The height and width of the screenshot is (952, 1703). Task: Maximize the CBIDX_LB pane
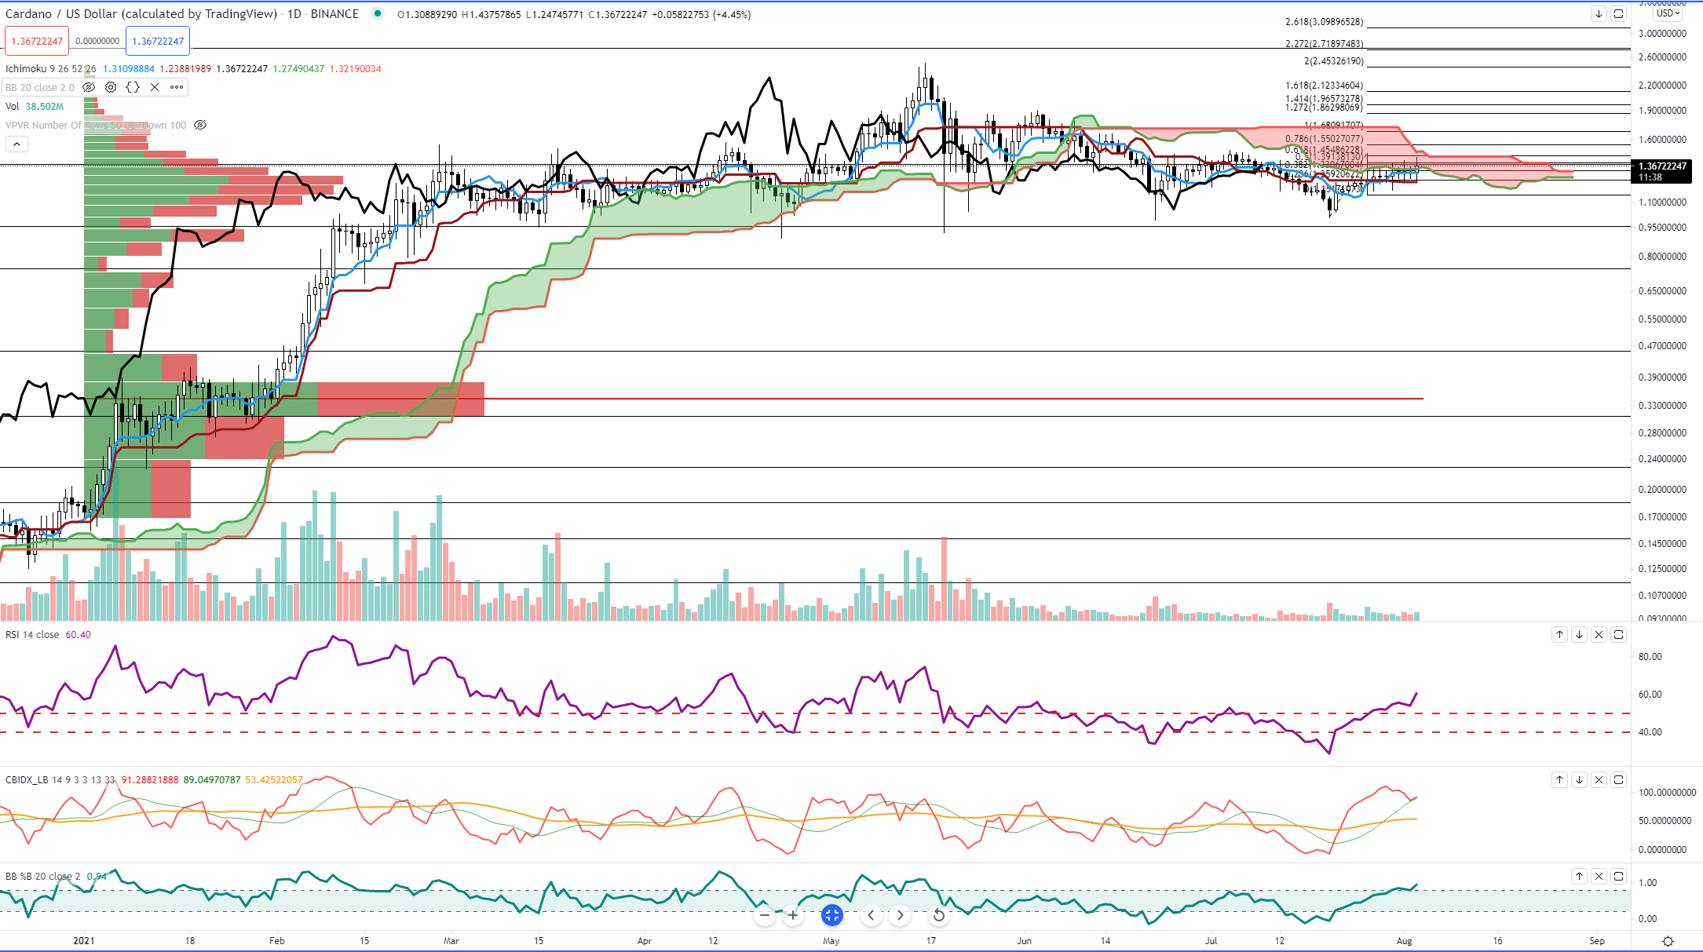(x=1618, y=779)
